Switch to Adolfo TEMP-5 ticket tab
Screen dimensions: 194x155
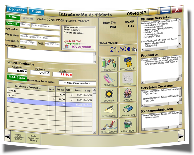pyautogui.click(x=34, y=138)
